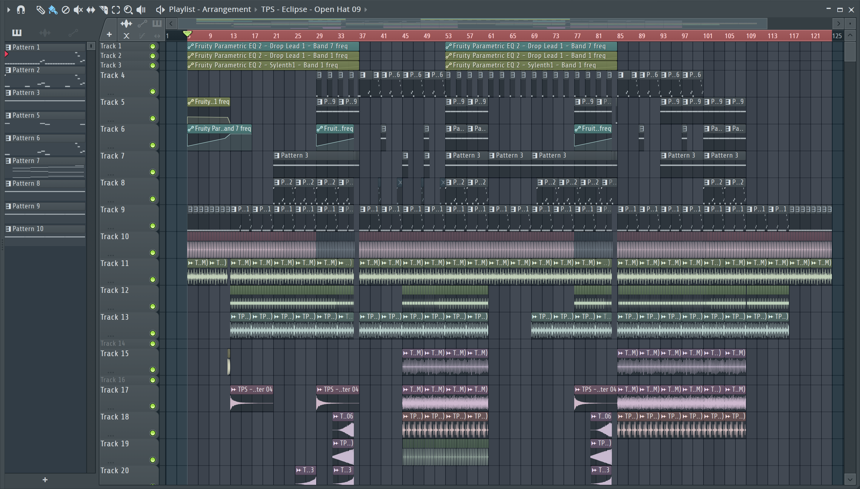This screenshot has width=860, height=489.
Task: Select the Playback scrub tool
Action: [x=141, y=10]
